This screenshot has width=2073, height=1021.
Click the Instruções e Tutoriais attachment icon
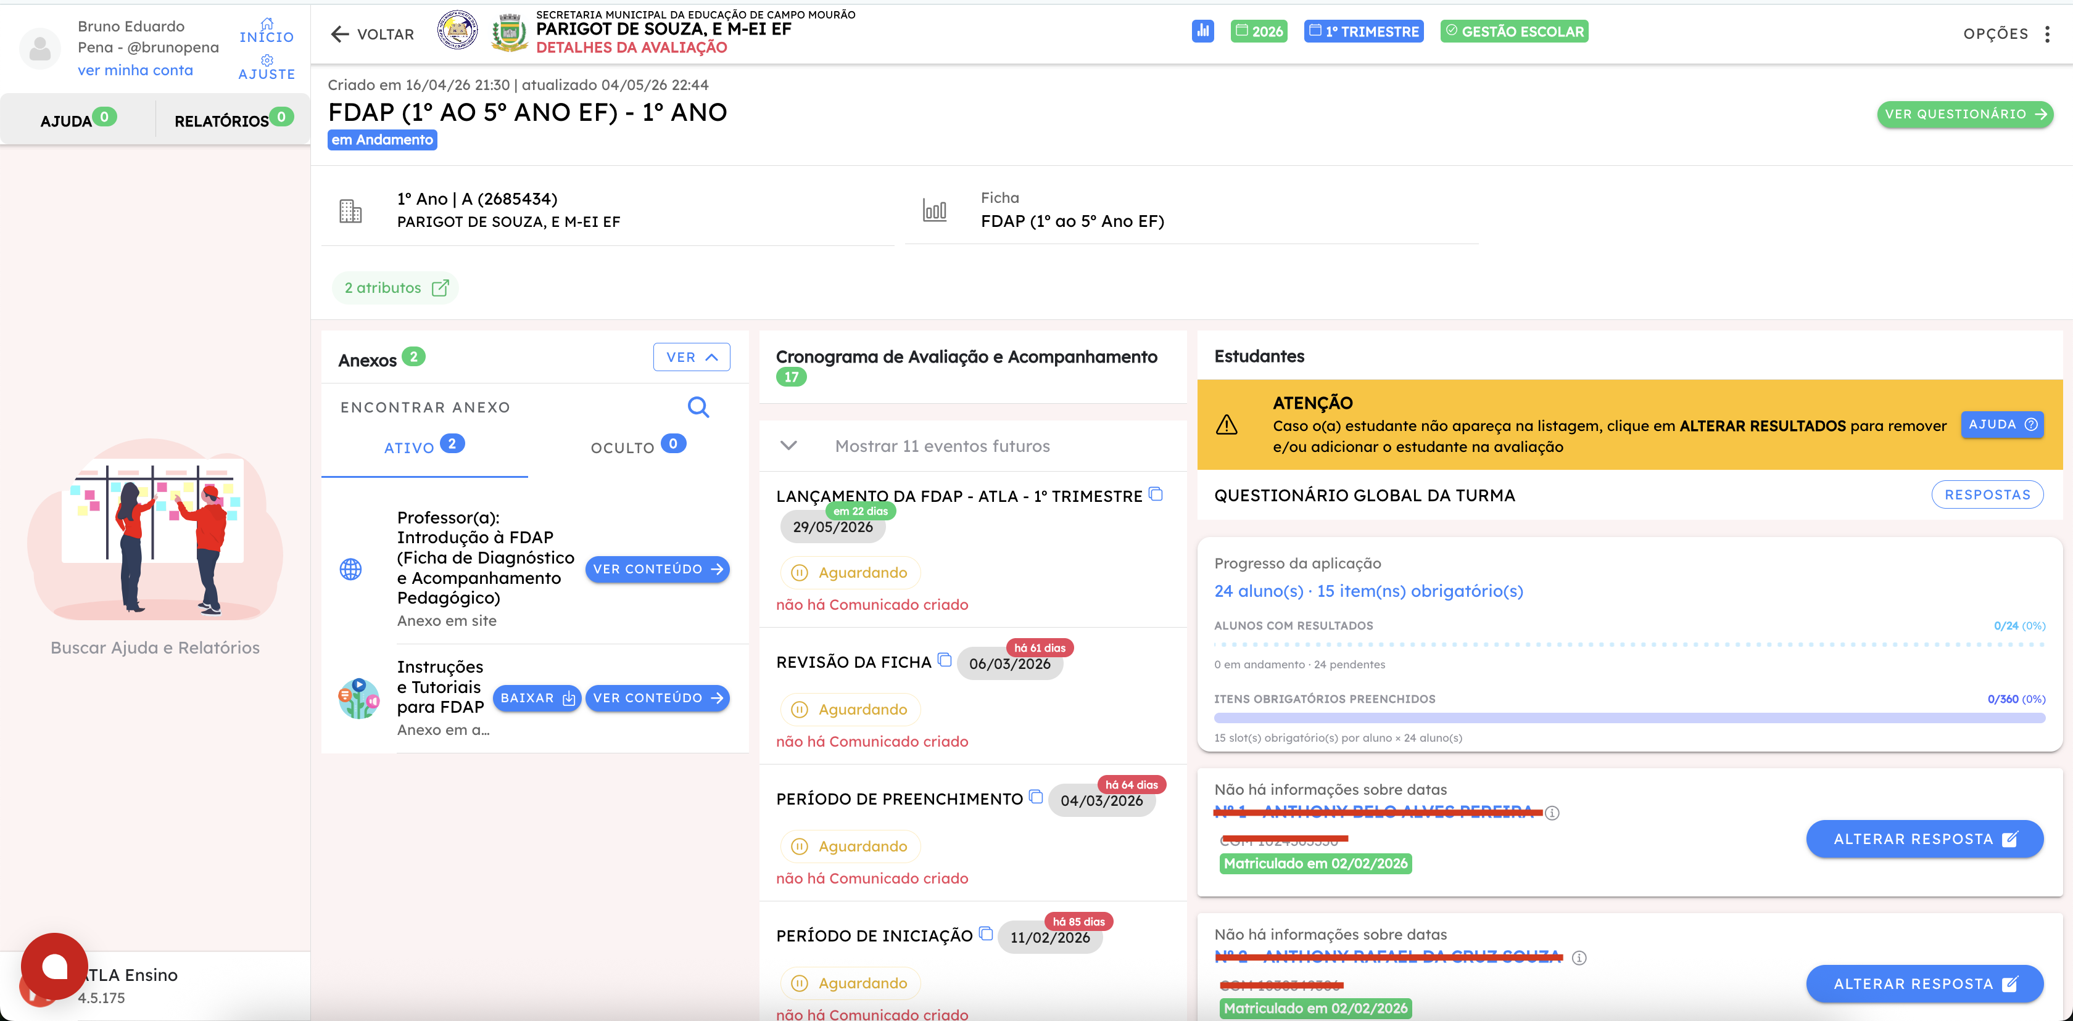point(358,698)
